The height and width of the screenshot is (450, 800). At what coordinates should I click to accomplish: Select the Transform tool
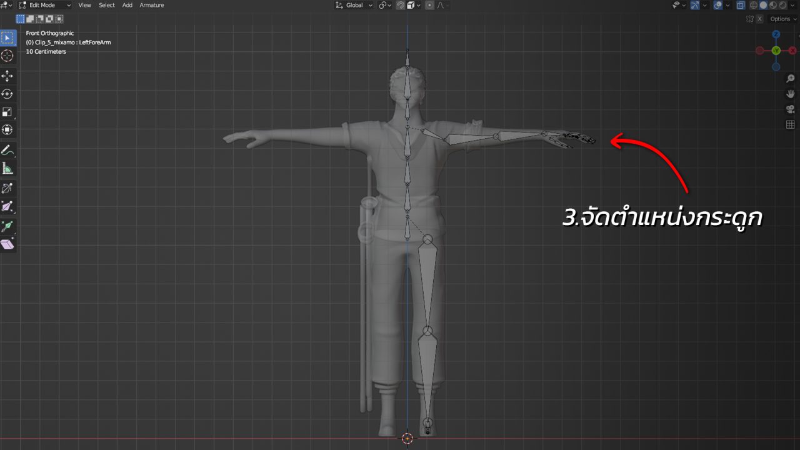tap(7, 129)
